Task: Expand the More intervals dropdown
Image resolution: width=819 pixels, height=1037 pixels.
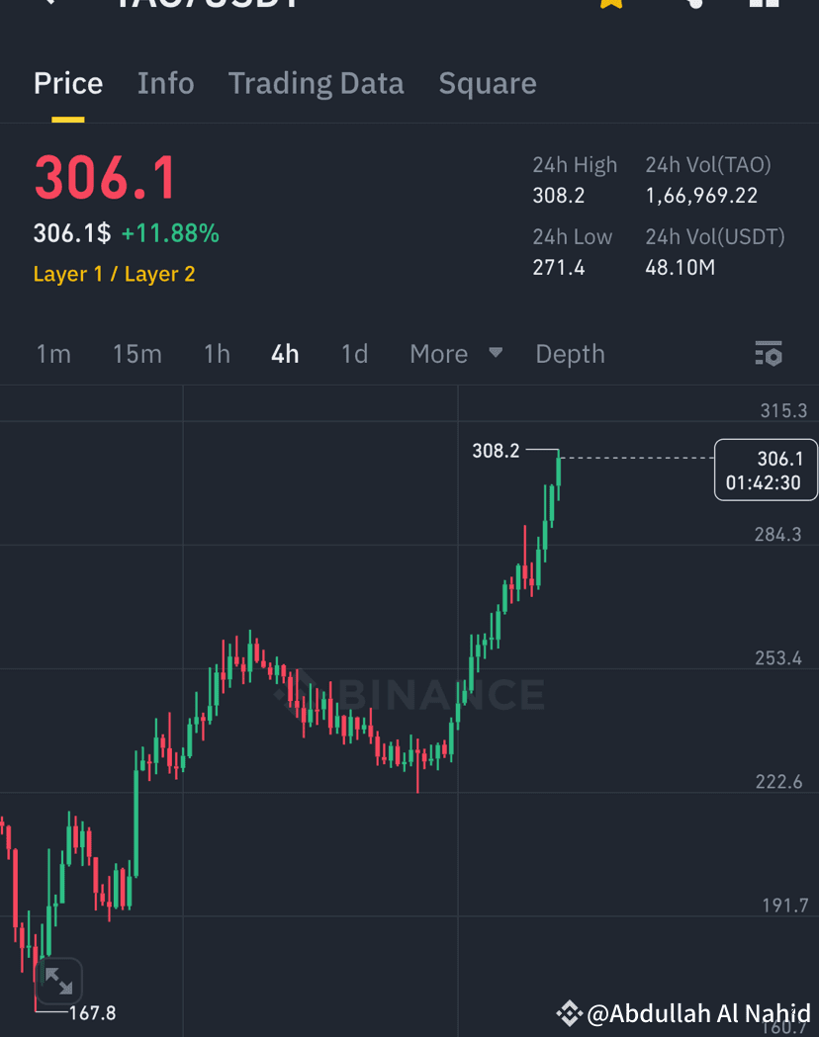Action: coord(456,355)
